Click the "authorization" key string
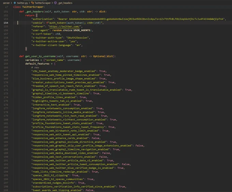 pos(43,19)
